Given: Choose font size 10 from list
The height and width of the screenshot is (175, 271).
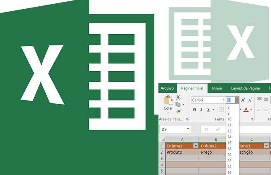Looking at the screenshot, I should (233, 119).
